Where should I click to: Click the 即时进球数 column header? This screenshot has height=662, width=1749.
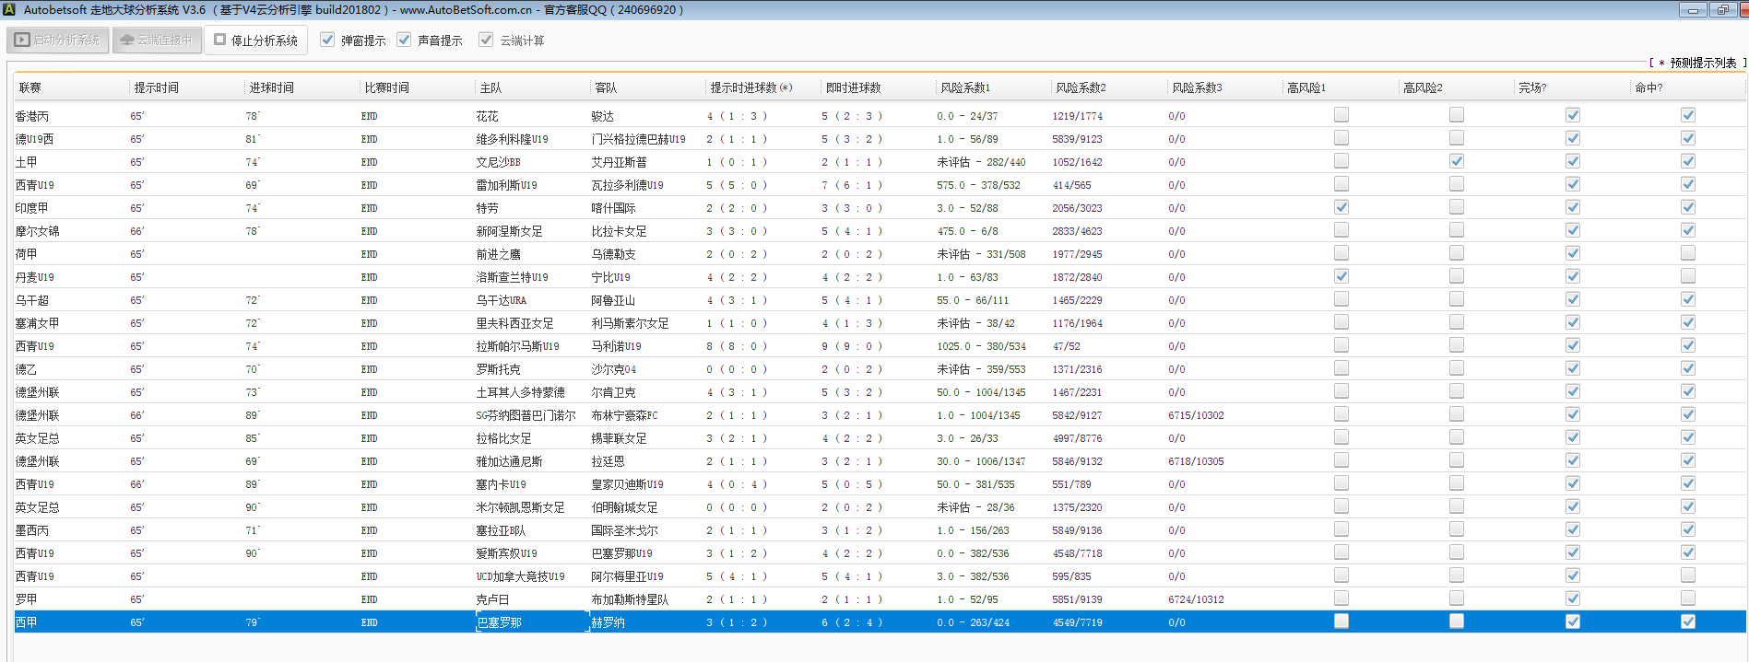tap(853, 87)
